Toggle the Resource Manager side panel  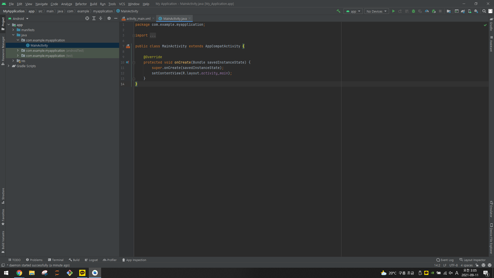[x=3, y=50]
